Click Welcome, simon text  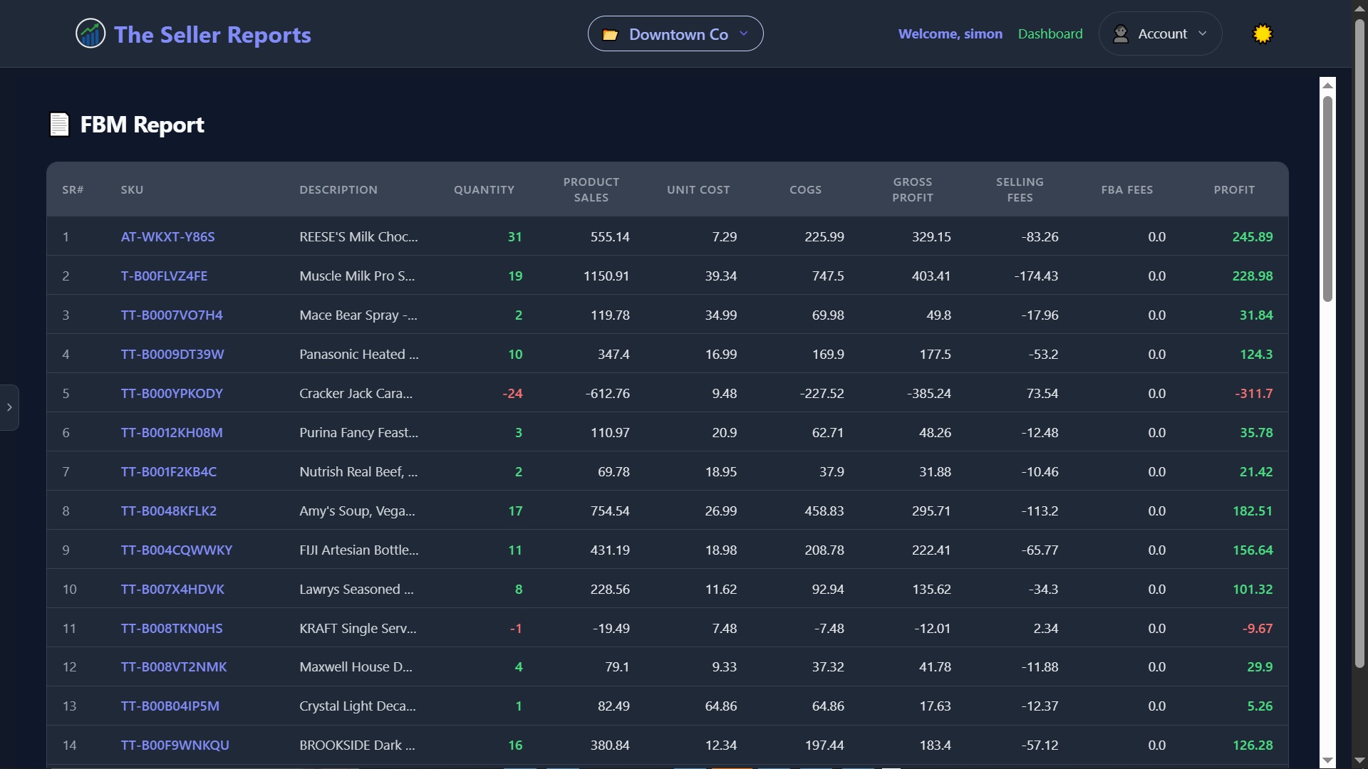(950, 33)
